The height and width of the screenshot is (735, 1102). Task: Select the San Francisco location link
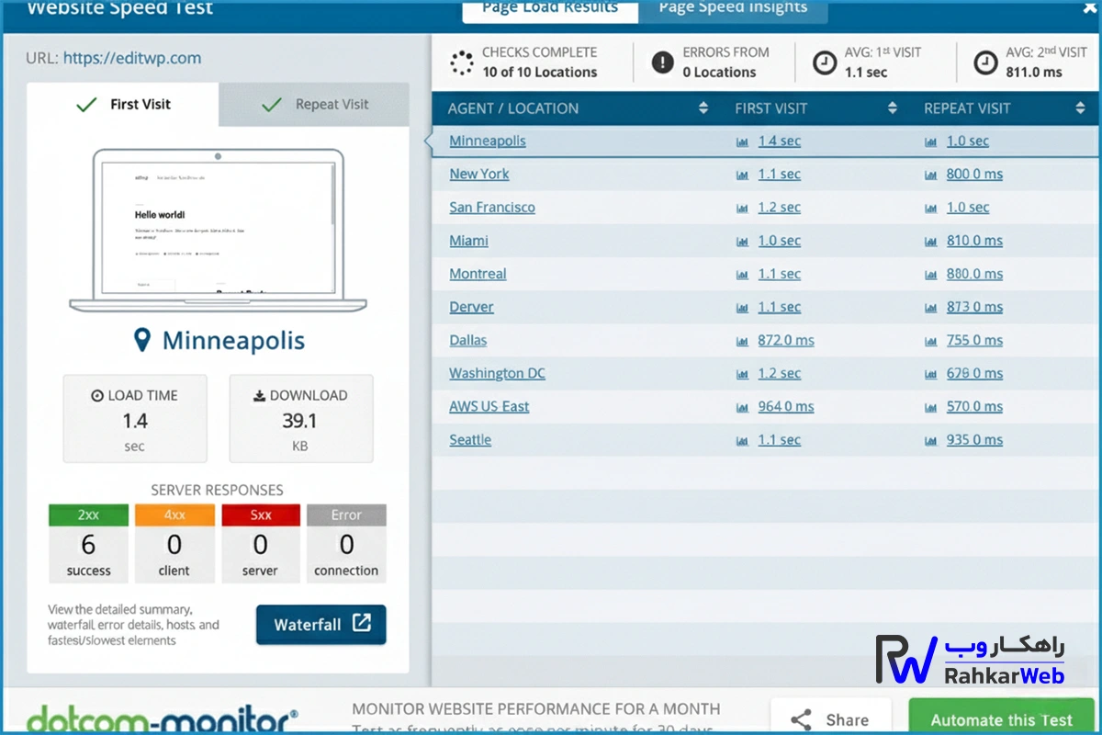pos(492,208)
